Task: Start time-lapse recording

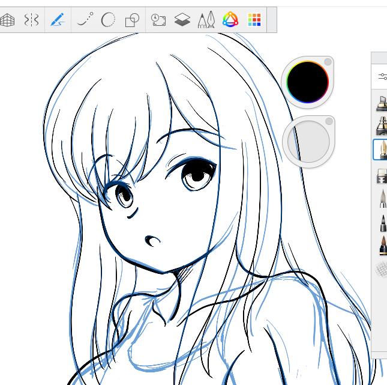Action: [x=158, y=20]
